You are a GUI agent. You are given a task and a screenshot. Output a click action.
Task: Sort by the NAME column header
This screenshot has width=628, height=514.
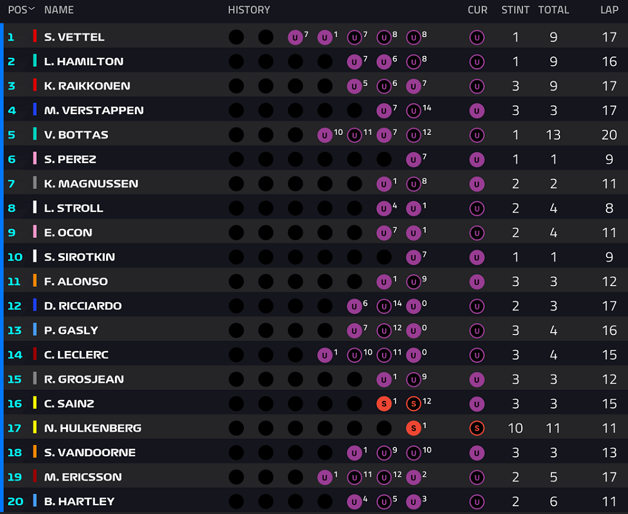click(59, 9)
